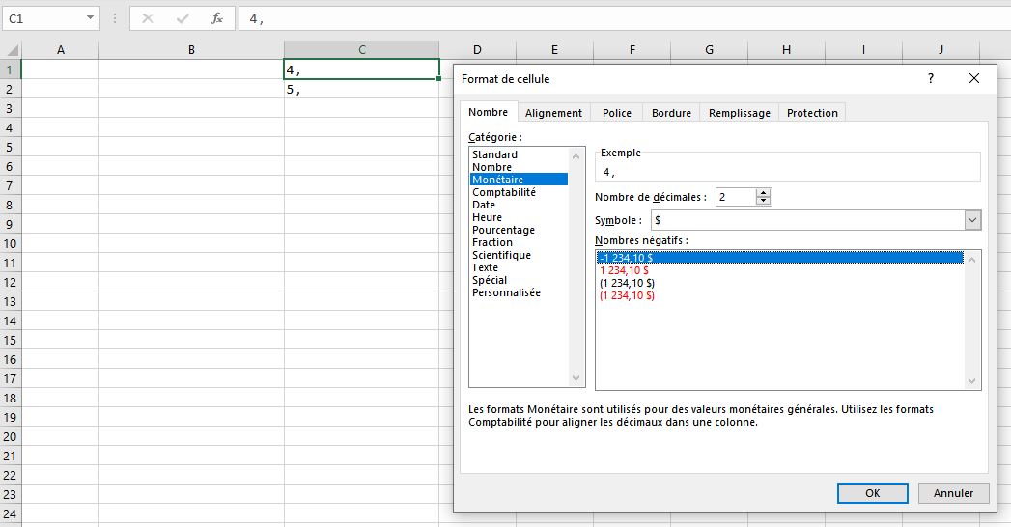
Task: Confirm the formula bar entry checkmark
Action: pos(183,18)
